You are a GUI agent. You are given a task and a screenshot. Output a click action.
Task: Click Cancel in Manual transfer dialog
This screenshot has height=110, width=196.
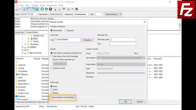[x=140, y=102]
